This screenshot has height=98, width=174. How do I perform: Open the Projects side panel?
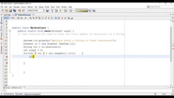[1, 36]
